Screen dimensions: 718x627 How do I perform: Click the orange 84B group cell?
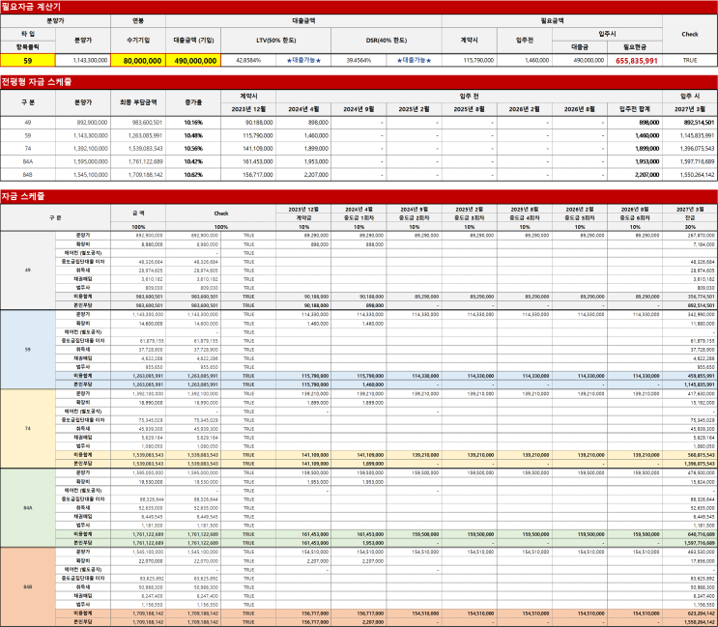(x=28, y=586)
